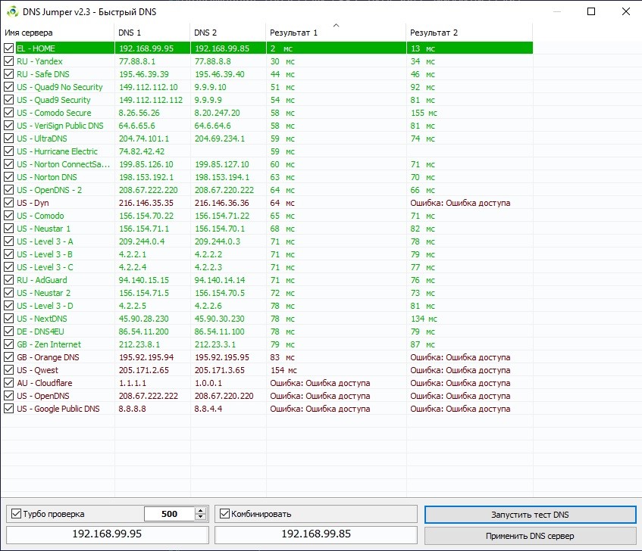
Task: Select the DE - DNS4EU row
Action: (x=267, y=332)
